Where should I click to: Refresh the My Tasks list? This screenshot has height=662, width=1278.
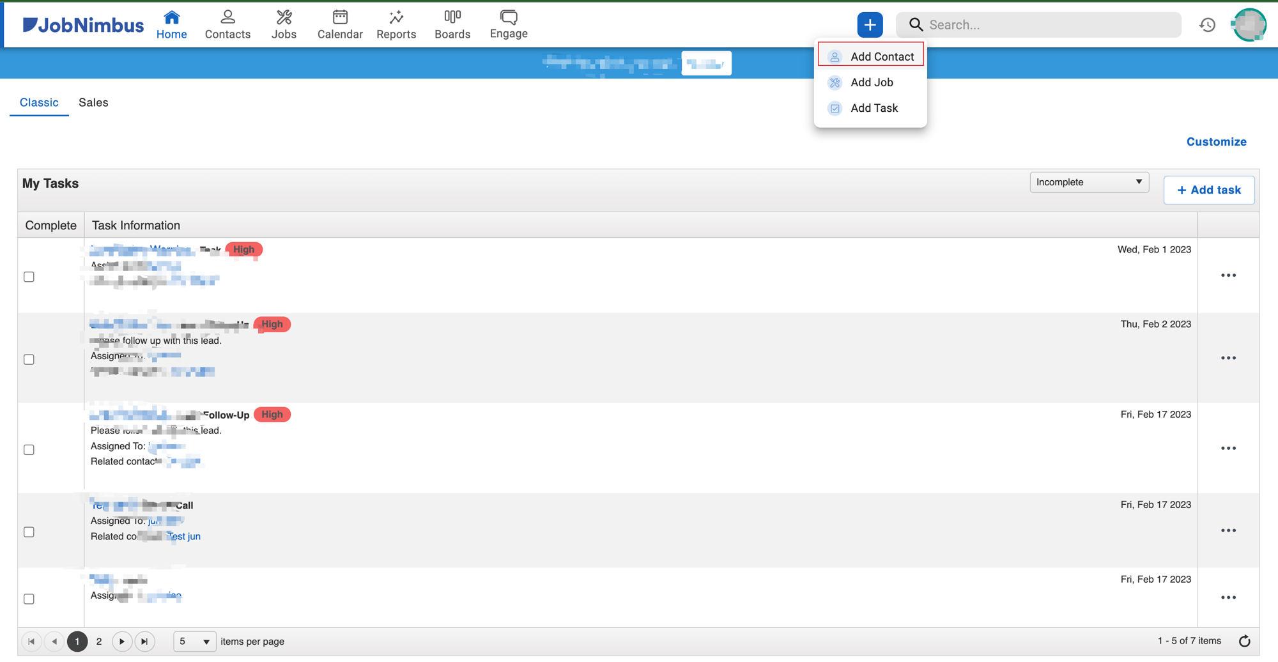[1244, 641]
